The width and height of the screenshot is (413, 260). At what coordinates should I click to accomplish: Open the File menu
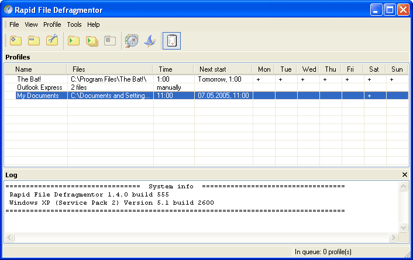click(14, 24)
